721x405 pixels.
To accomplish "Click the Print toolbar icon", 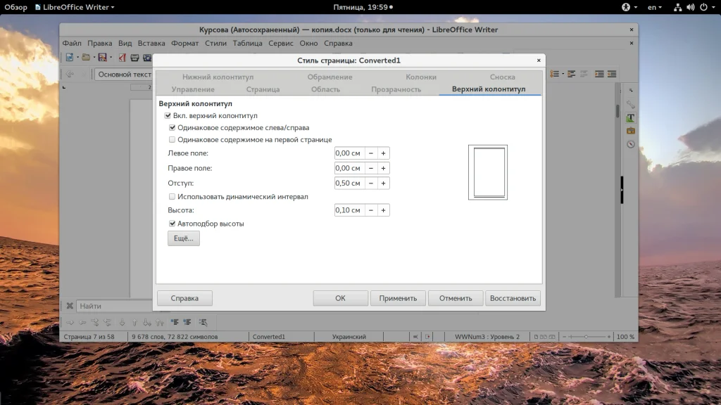I will tap(134, 58).
